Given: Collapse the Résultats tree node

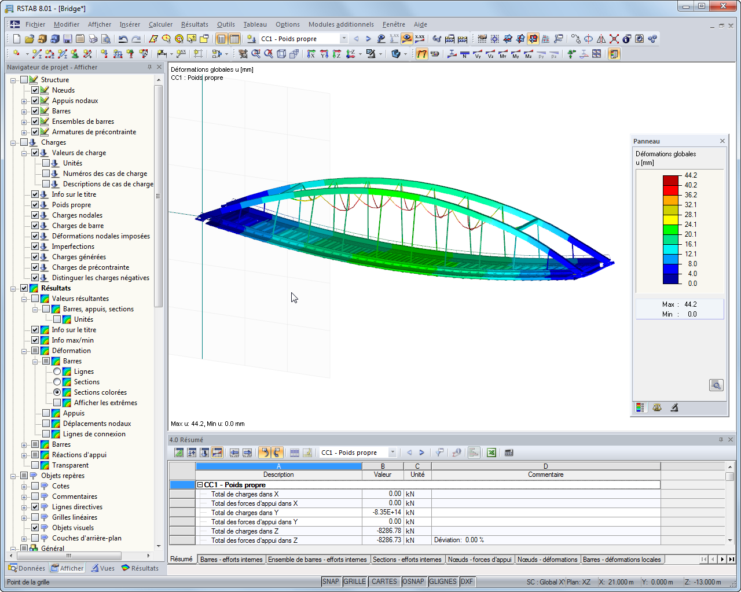Looking at the screenshot, I should [13, 288].
